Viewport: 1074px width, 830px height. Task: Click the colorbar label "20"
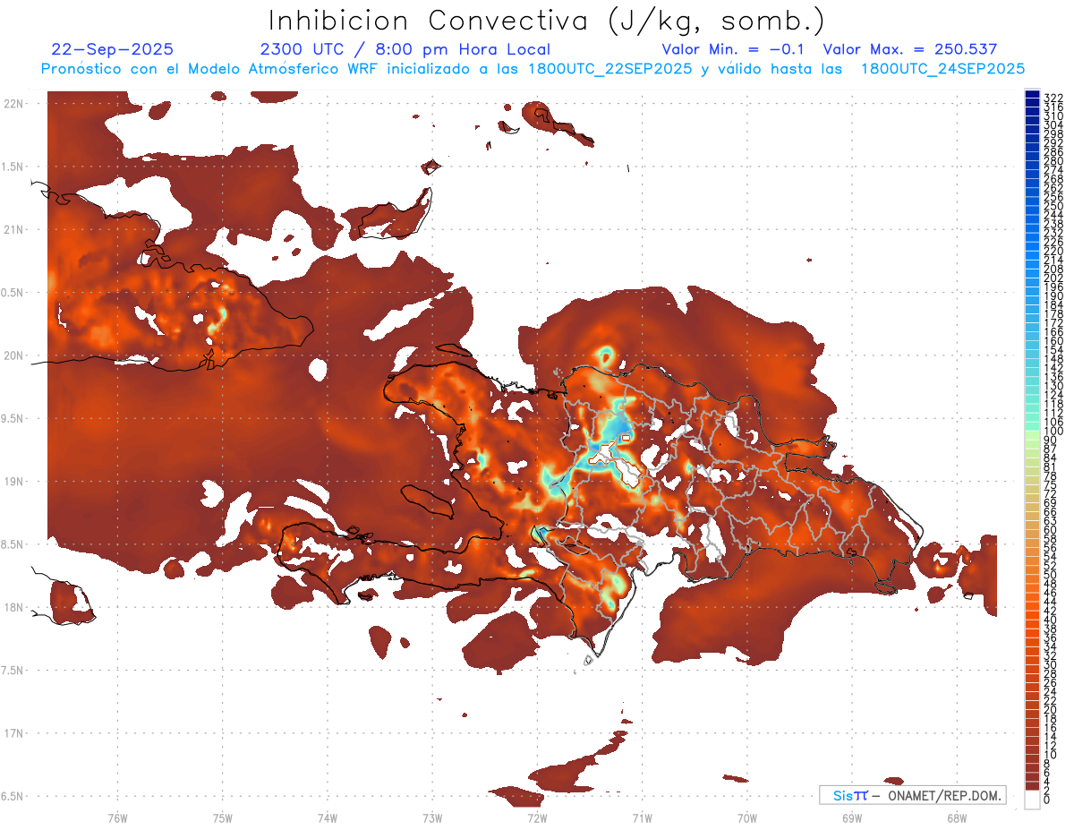(x=1051, y=710)
